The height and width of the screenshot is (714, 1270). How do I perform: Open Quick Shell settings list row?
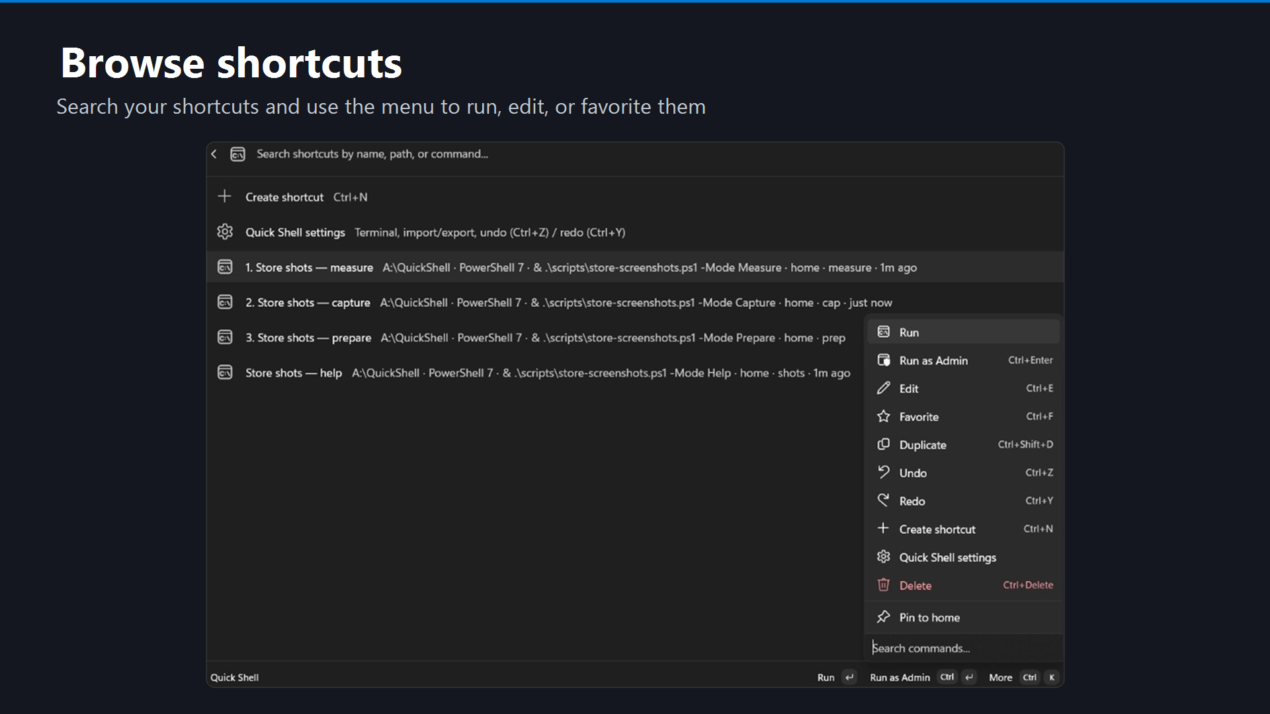635,232
